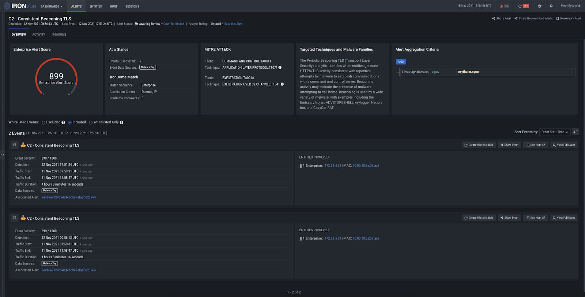
Task: Select the Excluded whitelisted events radio
Action: pyautogui.click(x=44, y=122)
